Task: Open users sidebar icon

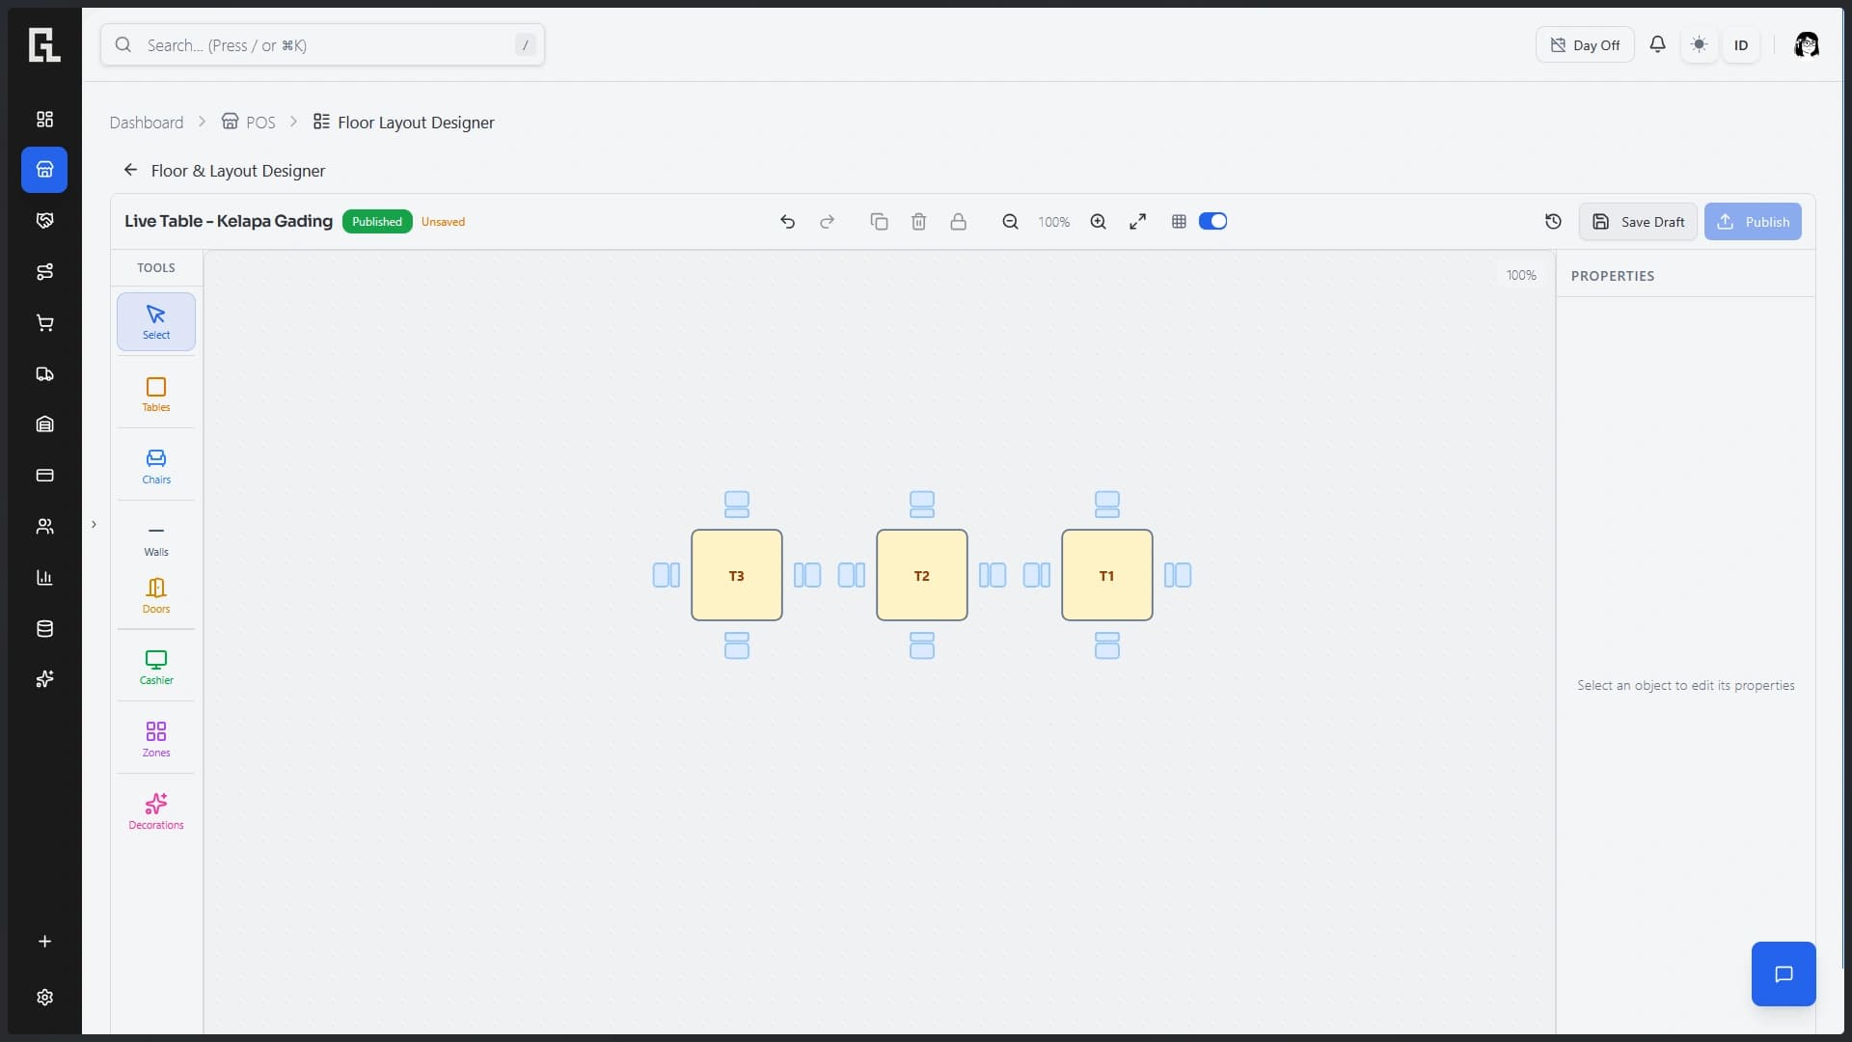Action: pos(44,527)
